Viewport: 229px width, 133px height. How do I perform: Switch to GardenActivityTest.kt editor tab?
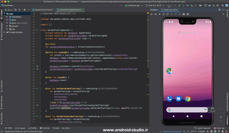click(x=42, y=10)
